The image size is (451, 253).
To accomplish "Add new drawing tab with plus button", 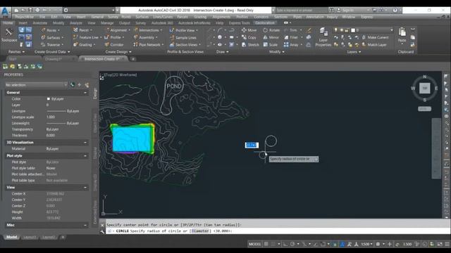I will [x=133, y=59].
